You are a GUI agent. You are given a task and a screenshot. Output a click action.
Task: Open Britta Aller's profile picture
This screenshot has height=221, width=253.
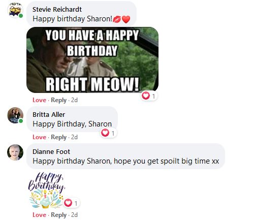[15, 115]
